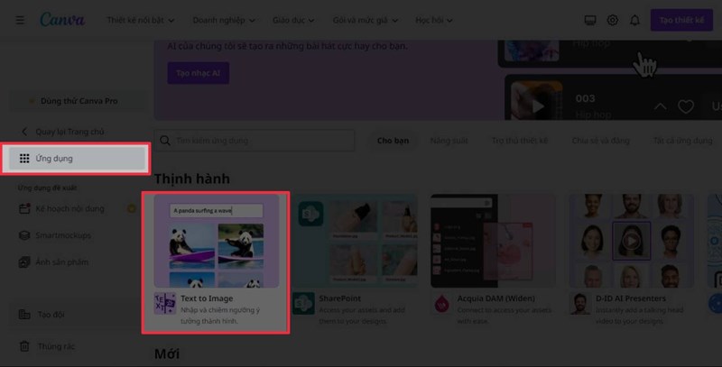Open SharePoint preview thumbnail

(355, 241)
